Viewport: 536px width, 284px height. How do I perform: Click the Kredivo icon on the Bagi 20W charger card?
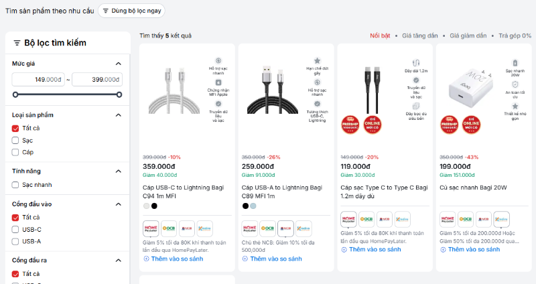(501, 220)
